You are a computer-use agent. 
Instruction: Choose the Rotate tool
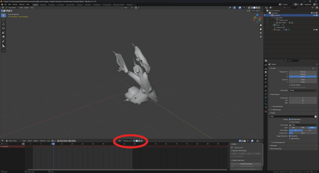click(3, 28)
